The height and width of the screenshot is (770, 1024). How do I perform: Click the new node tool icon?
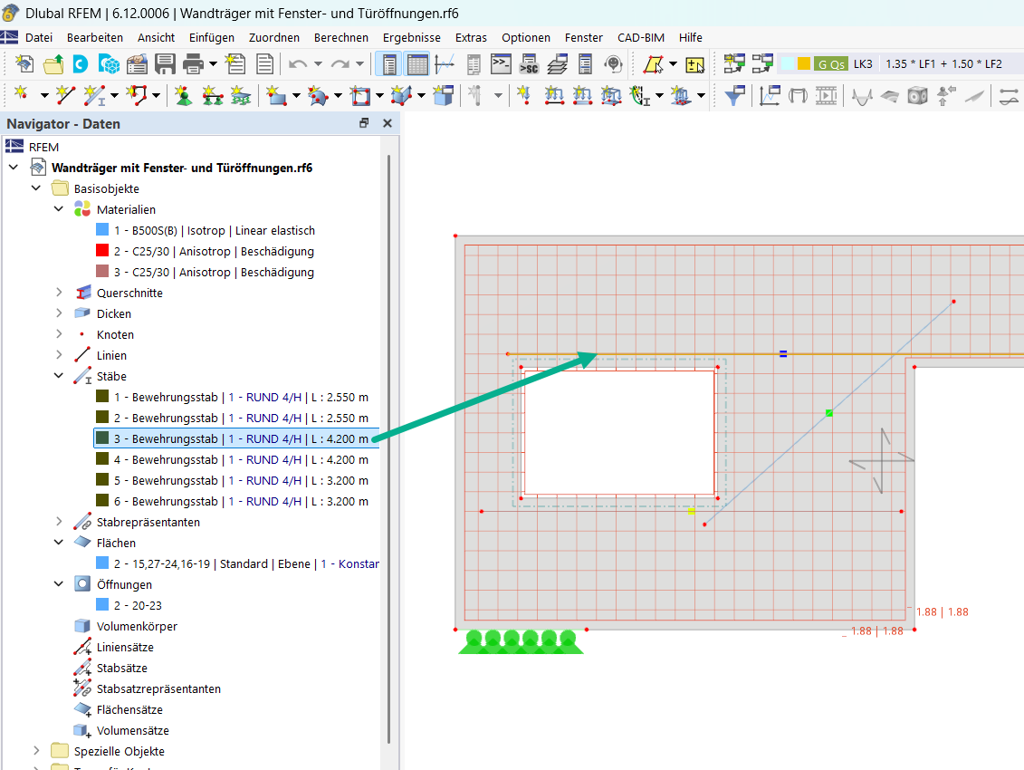tap(20, 95)
